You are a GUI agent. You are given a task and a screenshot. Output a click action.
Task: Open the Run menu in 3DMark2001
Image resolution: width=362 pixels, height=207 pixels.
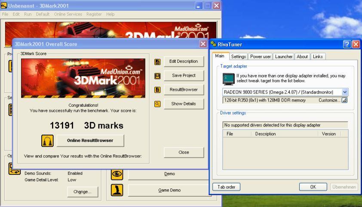tap(28, 14)
